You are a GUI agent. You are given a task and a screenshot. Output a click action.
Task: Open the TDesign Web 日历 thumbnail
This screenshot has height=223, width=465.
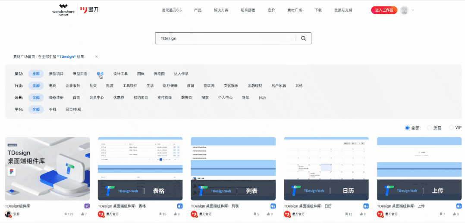(x=326, y=168)
